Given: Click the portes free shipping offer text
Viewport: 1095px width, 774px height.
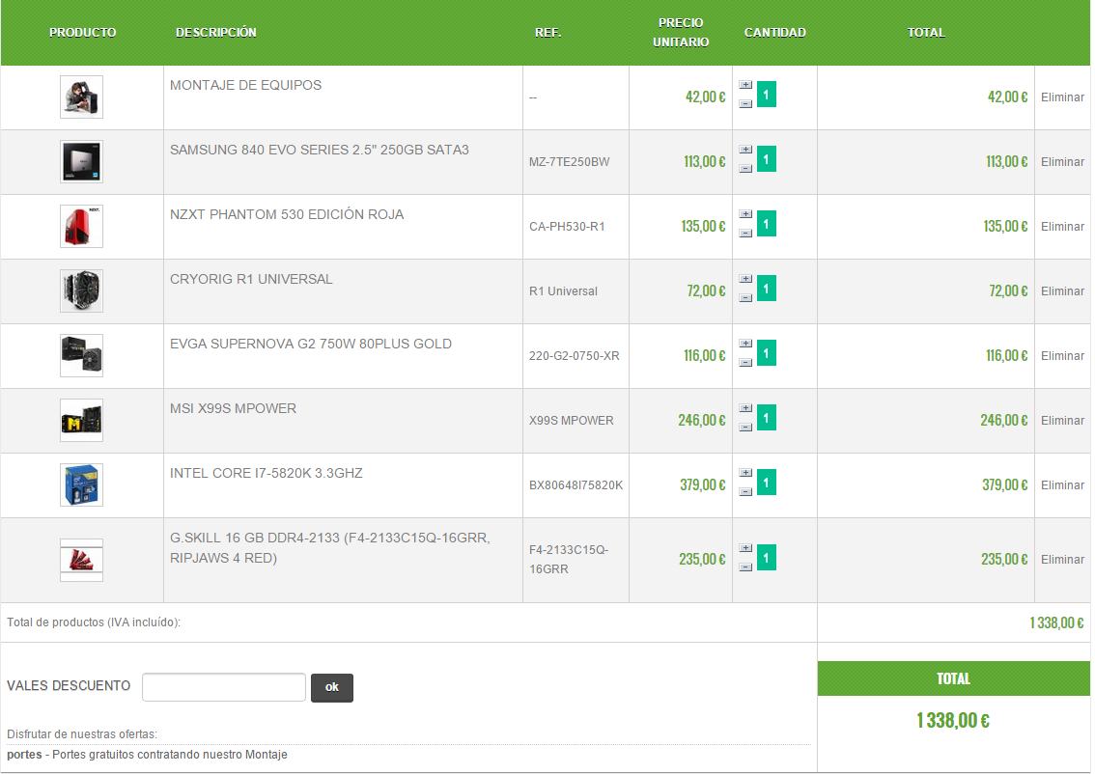Looking at the screenshot, I should (147, 755).
